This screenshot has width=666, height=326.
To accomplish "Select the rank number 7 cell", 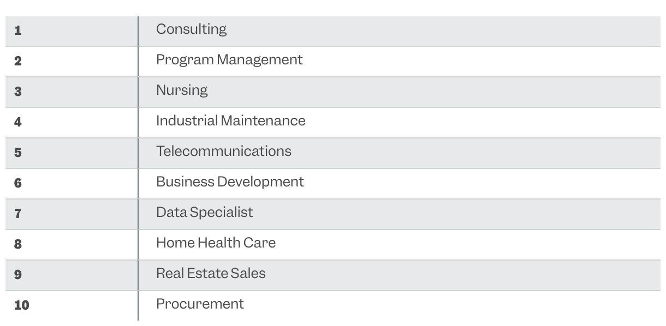I will (x=18, y=214).
